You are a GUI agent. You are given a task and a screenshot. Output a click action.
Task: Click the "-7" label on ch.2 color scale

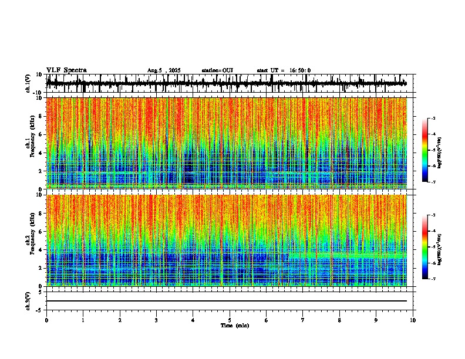433,279
